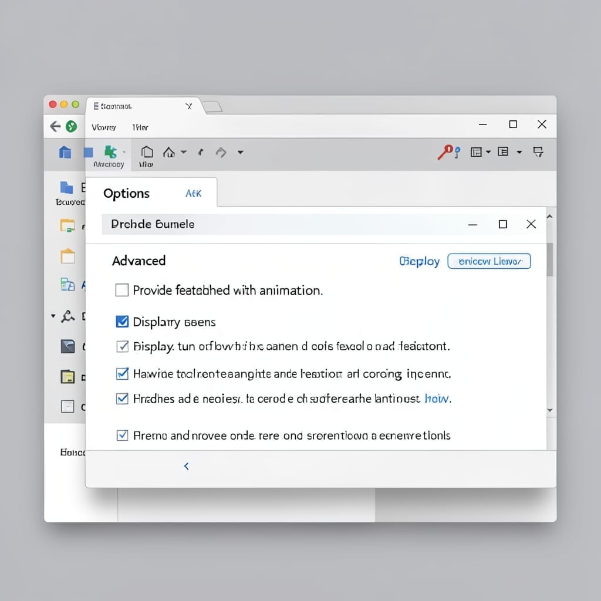Click the vertical scrollbar thumb
This screenshot has width=601, height=601.
tap(550, 259)
